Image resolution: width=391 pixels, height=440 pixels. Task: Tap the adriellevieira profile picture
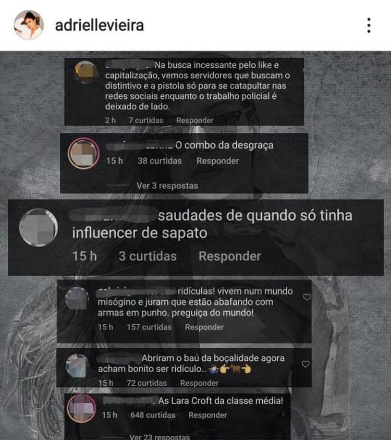(x=29, y=25)
